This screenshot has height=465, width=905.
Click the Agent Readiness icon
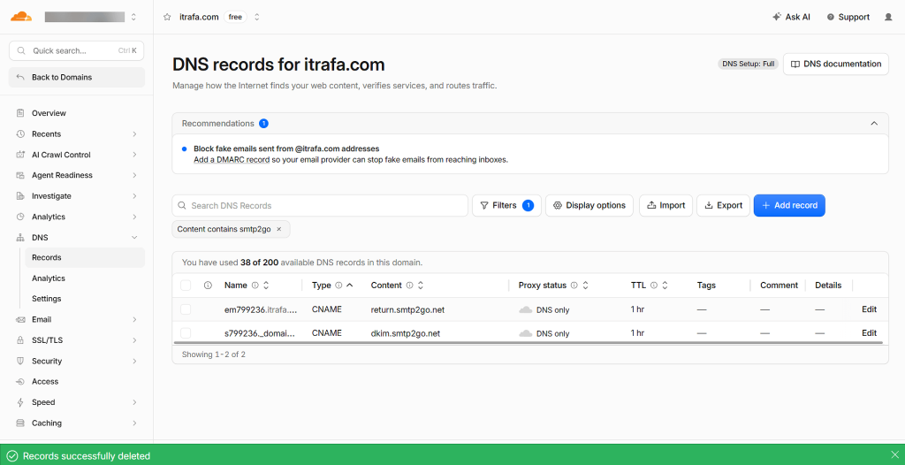pyautogui.click(x=20, y=175)
